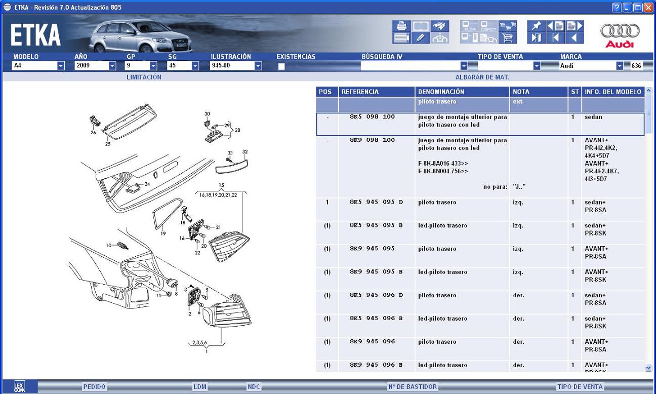
Task: Click the POS column header
Action: 327,92
